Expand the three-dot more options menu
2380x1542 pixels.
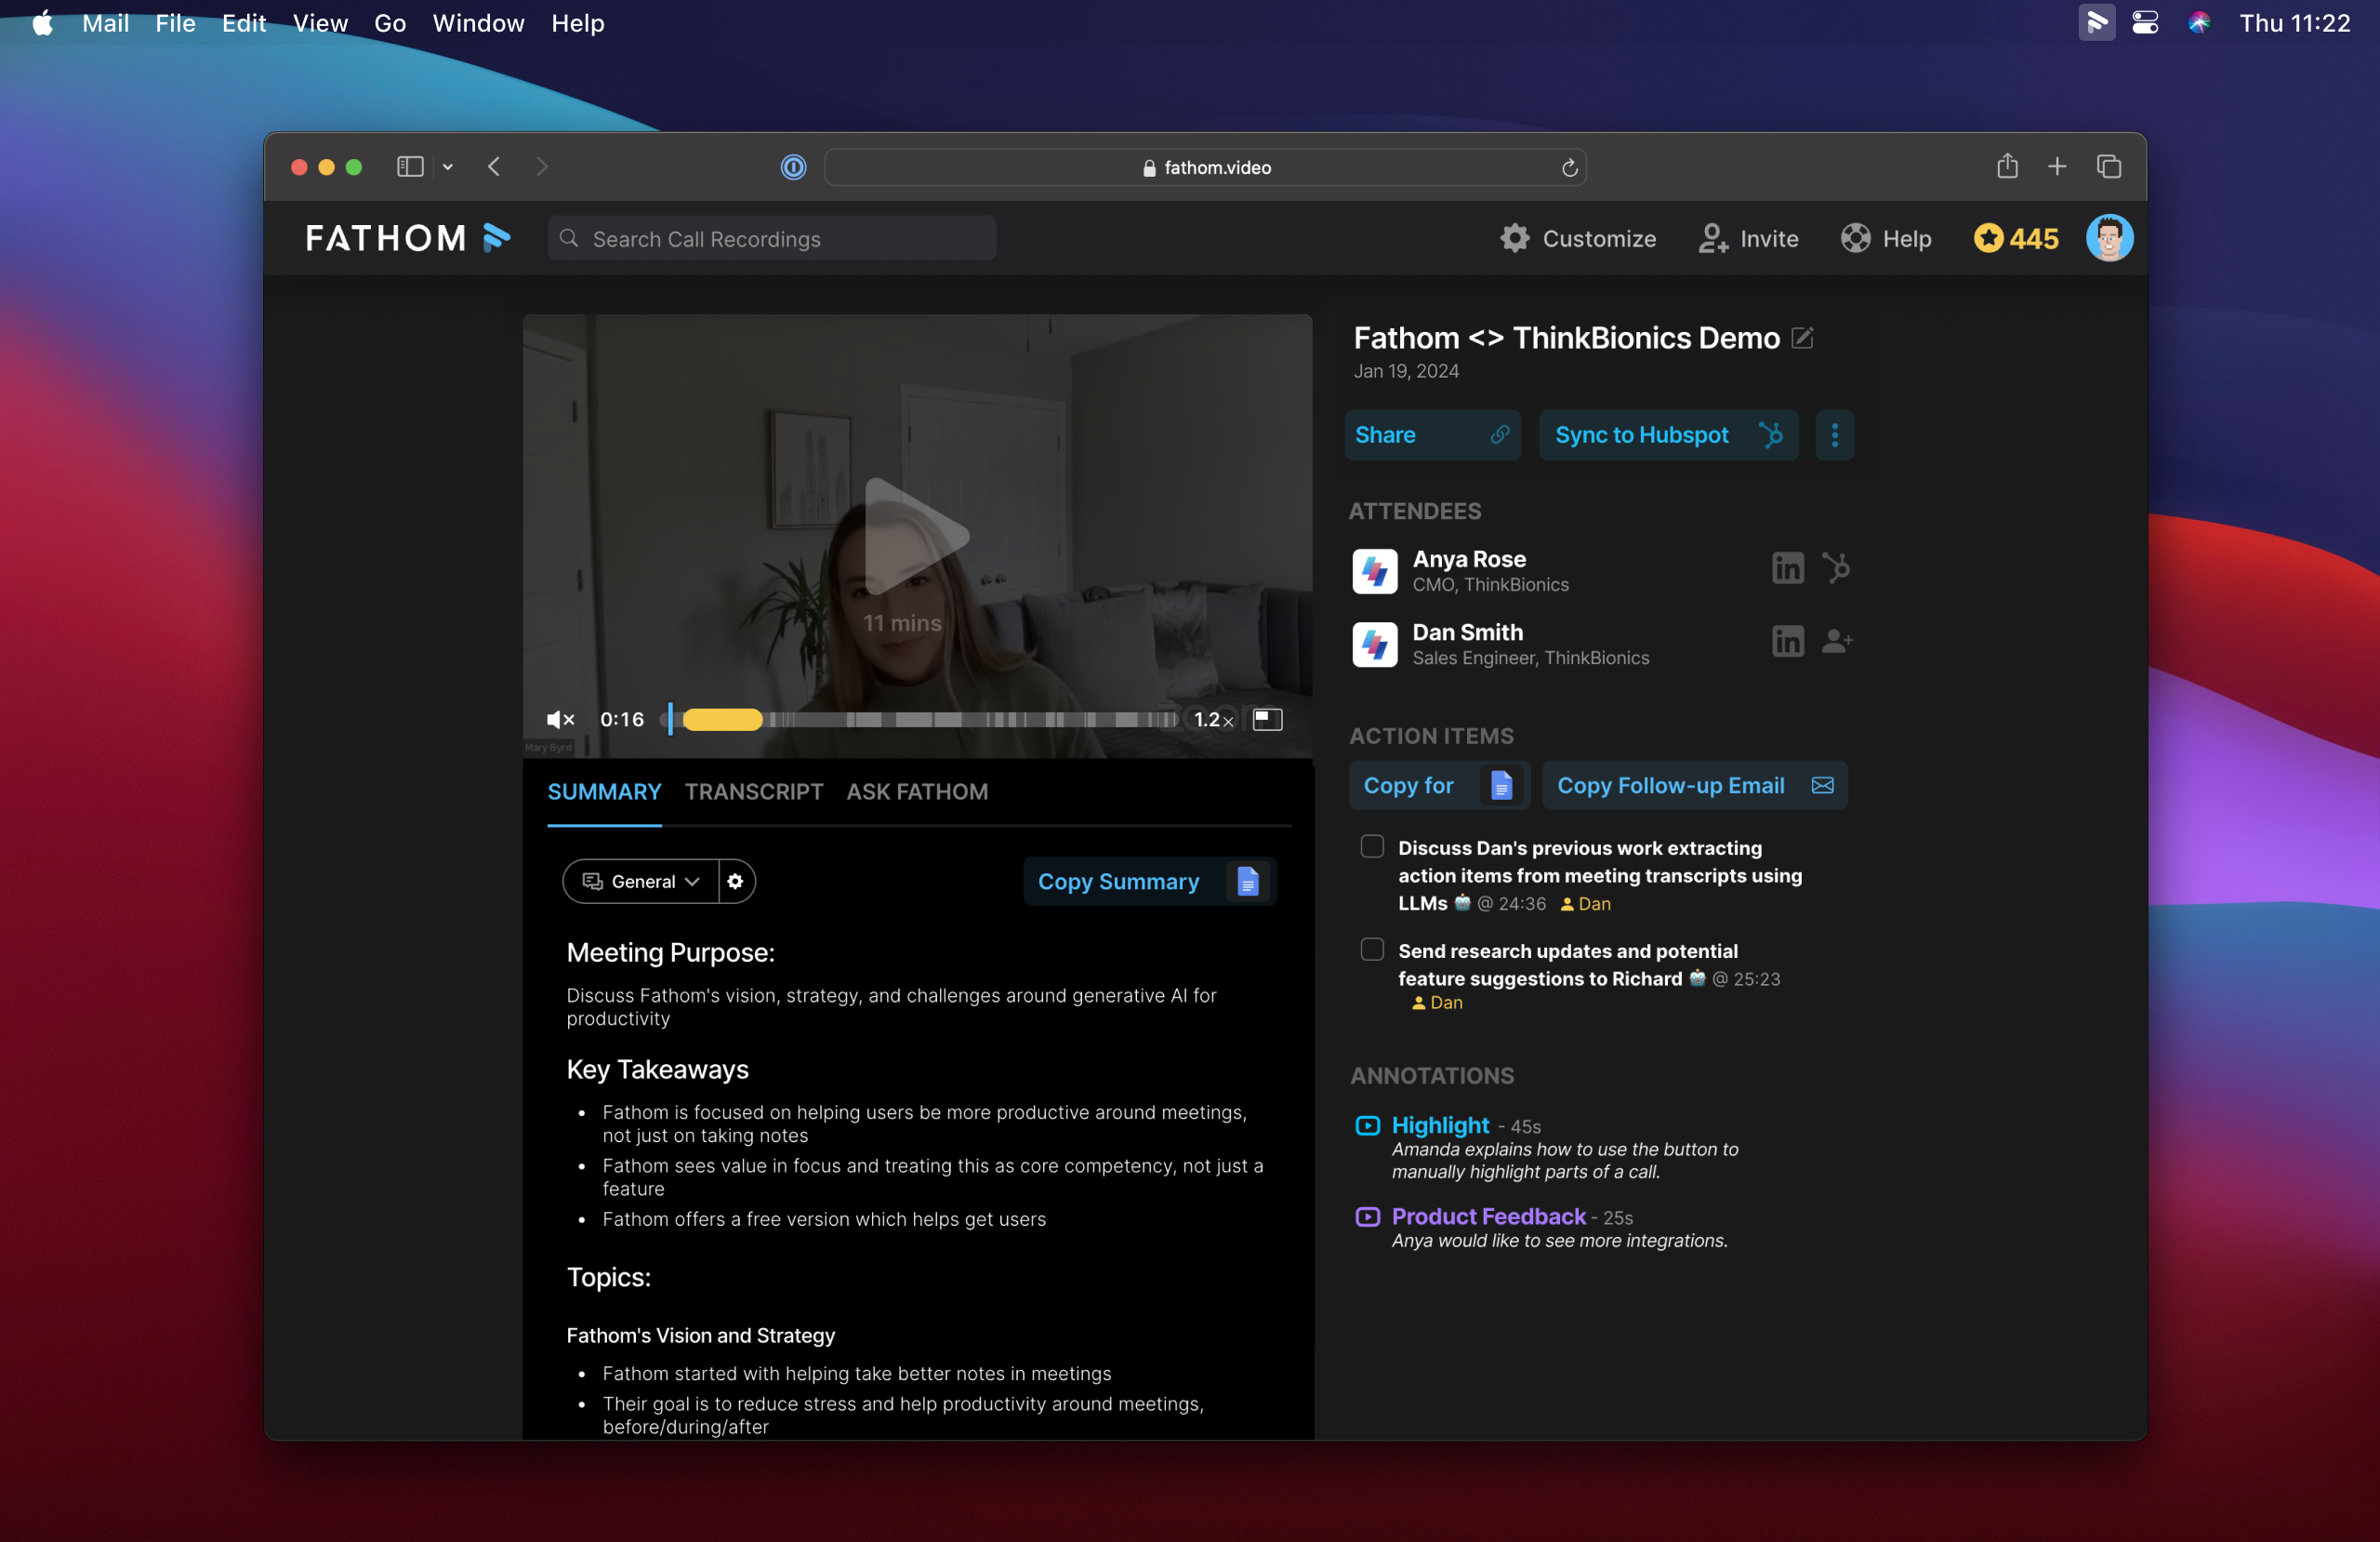pyautogui.click(x=1835, y=435)
